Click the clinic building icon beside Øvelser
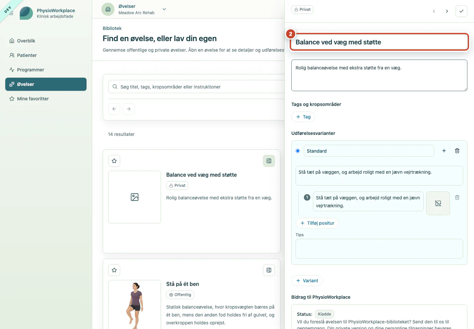474x329 pixels. [108, 9]
